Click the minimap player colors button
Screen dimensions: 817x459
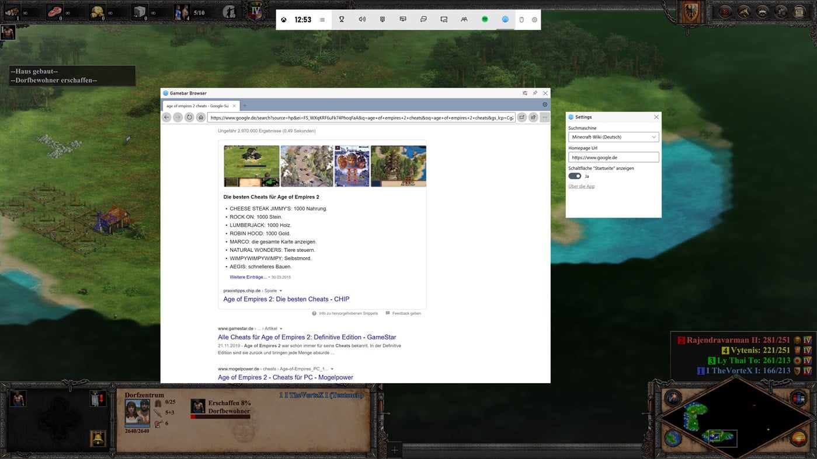tap(798, 398)
